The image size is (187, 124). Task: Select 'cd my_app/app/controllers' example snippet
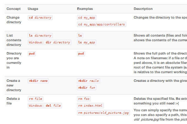tap(101, 24)
